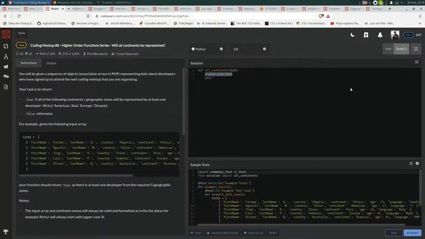The height and width of the screenshot is (239, 425).
Task: Click the Wikipedia taskbar window entry
Action: point(73,3)
